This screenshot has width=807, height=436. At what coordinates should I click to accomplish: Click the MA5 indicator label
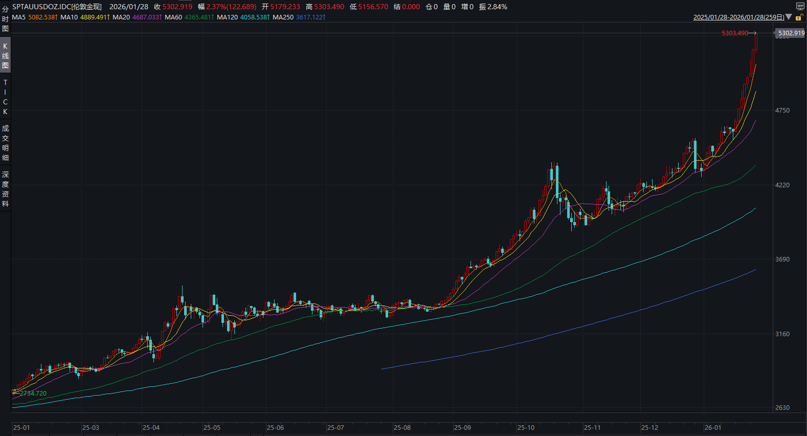click(x=18, y=17)
